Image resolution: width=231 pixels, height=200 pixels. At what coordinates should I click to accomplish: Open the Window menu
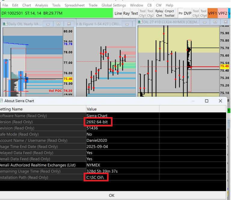pos(137,5)
